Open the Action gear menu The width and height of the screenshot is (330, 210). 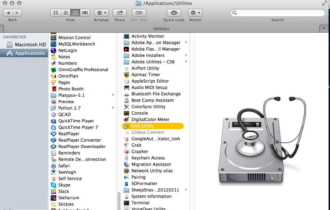coord(195,13)
